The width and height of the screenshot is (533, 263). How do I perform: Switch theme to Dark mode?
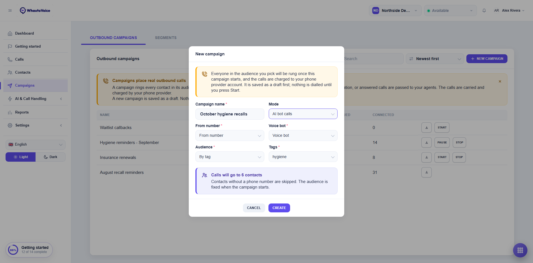pyautogui.click(x=51, y=157)
